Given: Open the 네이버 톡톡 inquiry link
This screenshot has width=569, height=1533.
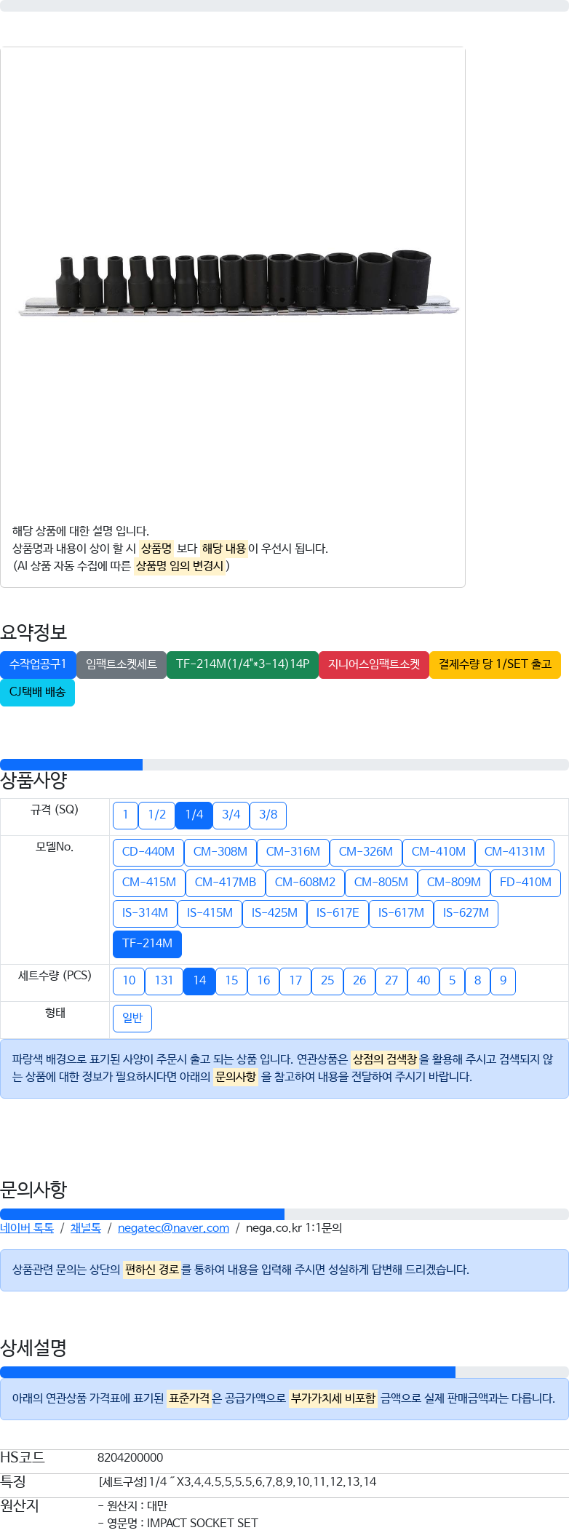Looking at the screenshot, I should 27,1228.
